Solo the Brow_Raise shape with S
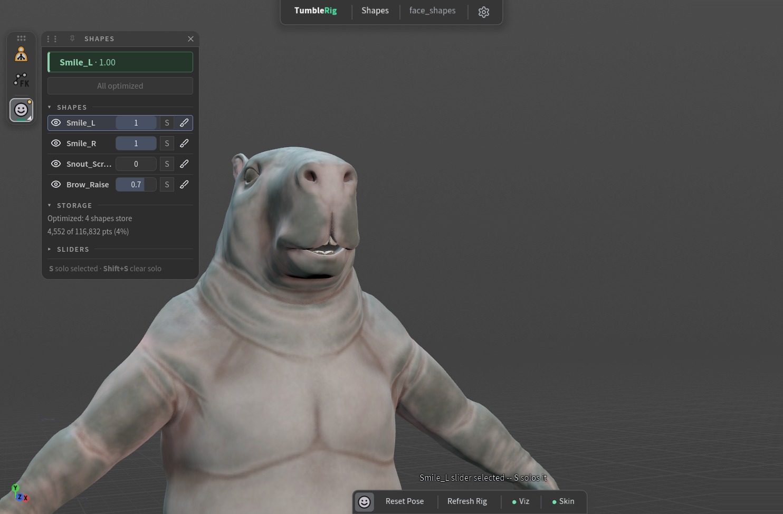783x514 pixels. tap(167, 185)
